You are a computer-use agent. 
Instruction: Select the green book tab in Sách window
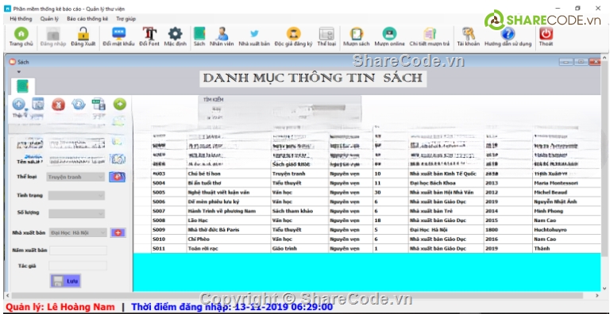click(22, 86)
